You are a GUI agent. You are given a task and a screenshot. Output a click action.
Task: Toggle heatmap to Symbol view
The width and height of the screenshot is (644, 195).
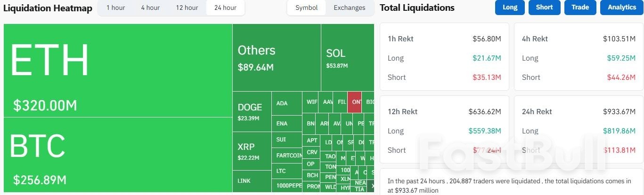point(307,8)
